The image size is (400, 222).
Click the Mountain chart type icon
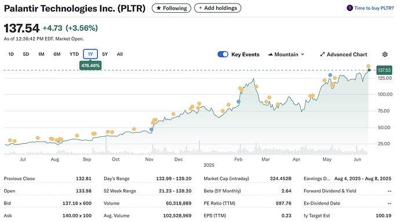click(x=270, y=54)
